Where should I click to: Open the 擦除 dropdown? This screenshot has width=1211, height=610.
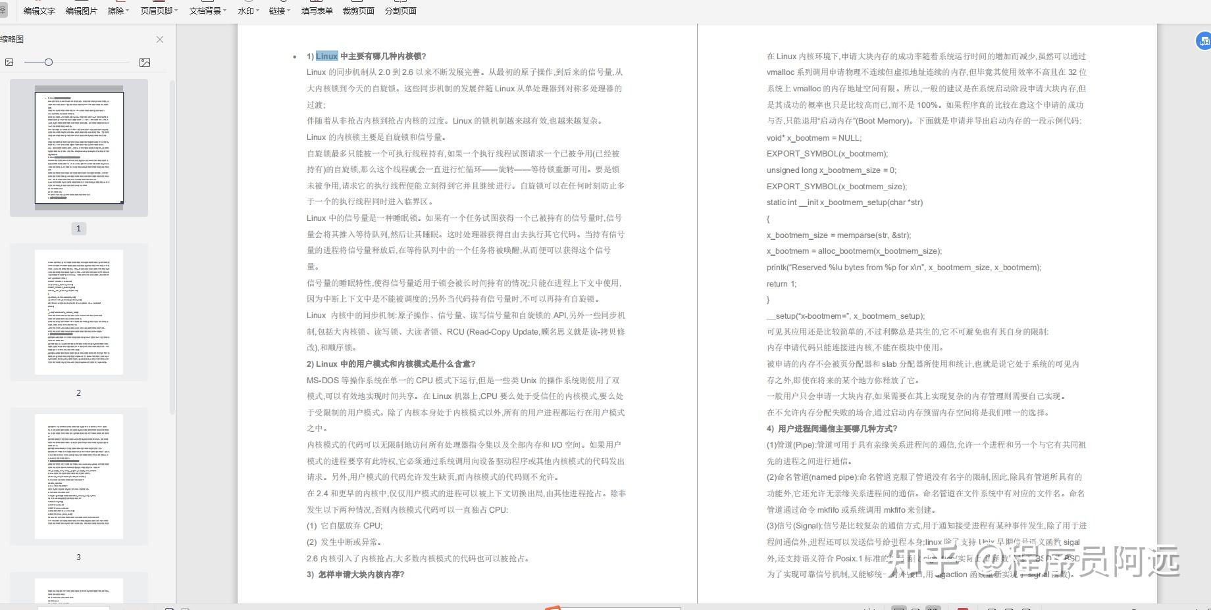tap(118, 11)
